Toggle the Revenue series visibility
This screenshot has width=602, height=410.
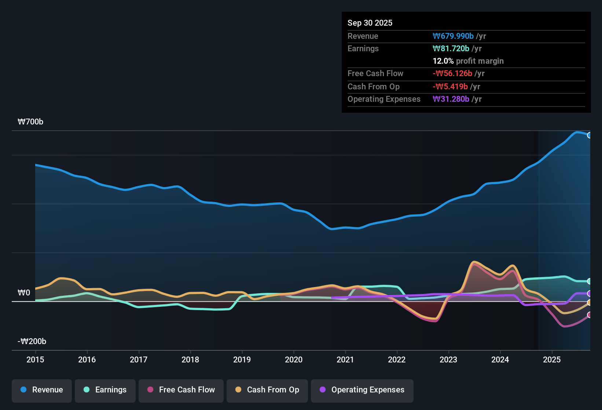(41, 390)
